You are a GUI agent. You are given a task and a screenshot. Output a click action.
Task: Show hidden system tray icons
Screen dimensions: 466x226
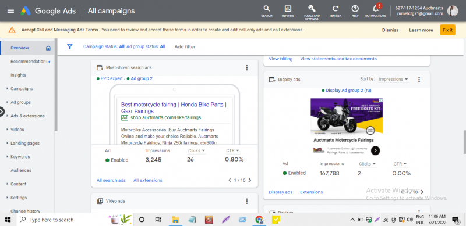tap(352, 220)
